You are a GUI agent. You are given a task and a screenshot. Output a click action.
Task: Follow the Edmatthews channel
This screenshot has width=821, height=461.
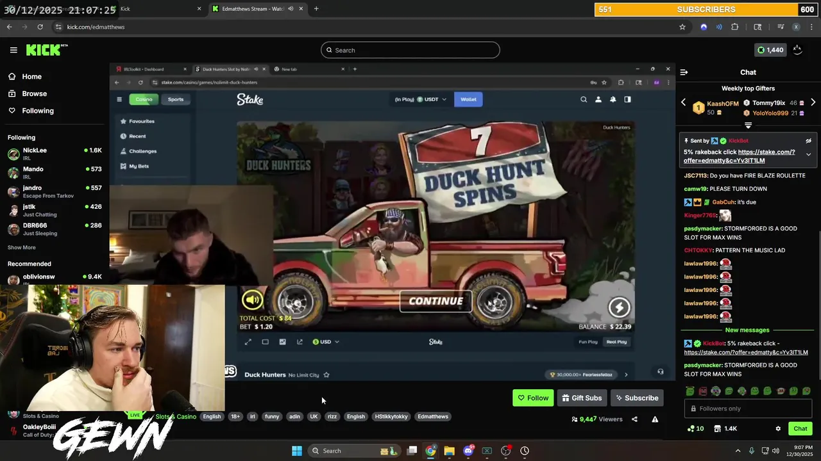pos(533,398)
